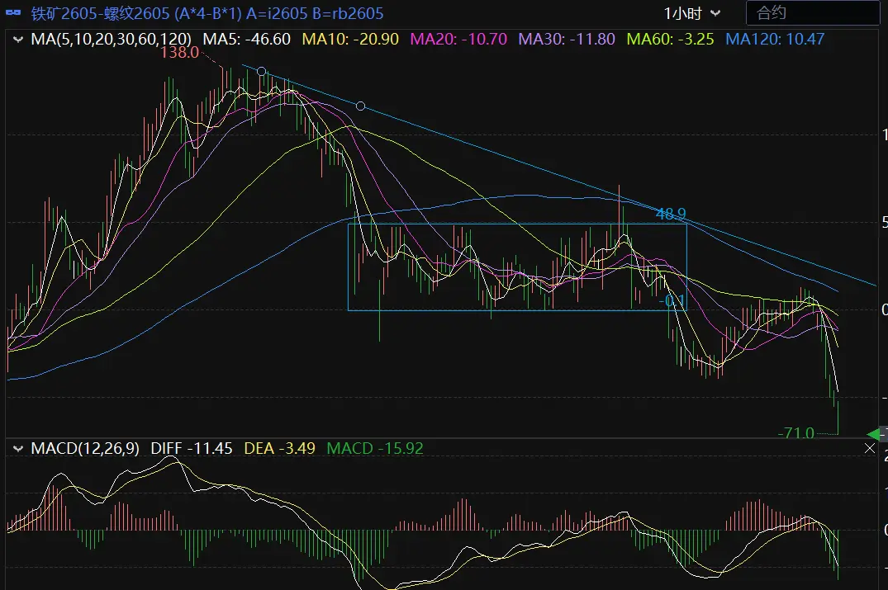Viewport: 888px width, 590px height.
Task: Click the -71.0 low price label
Action: [x=795, y=433]
